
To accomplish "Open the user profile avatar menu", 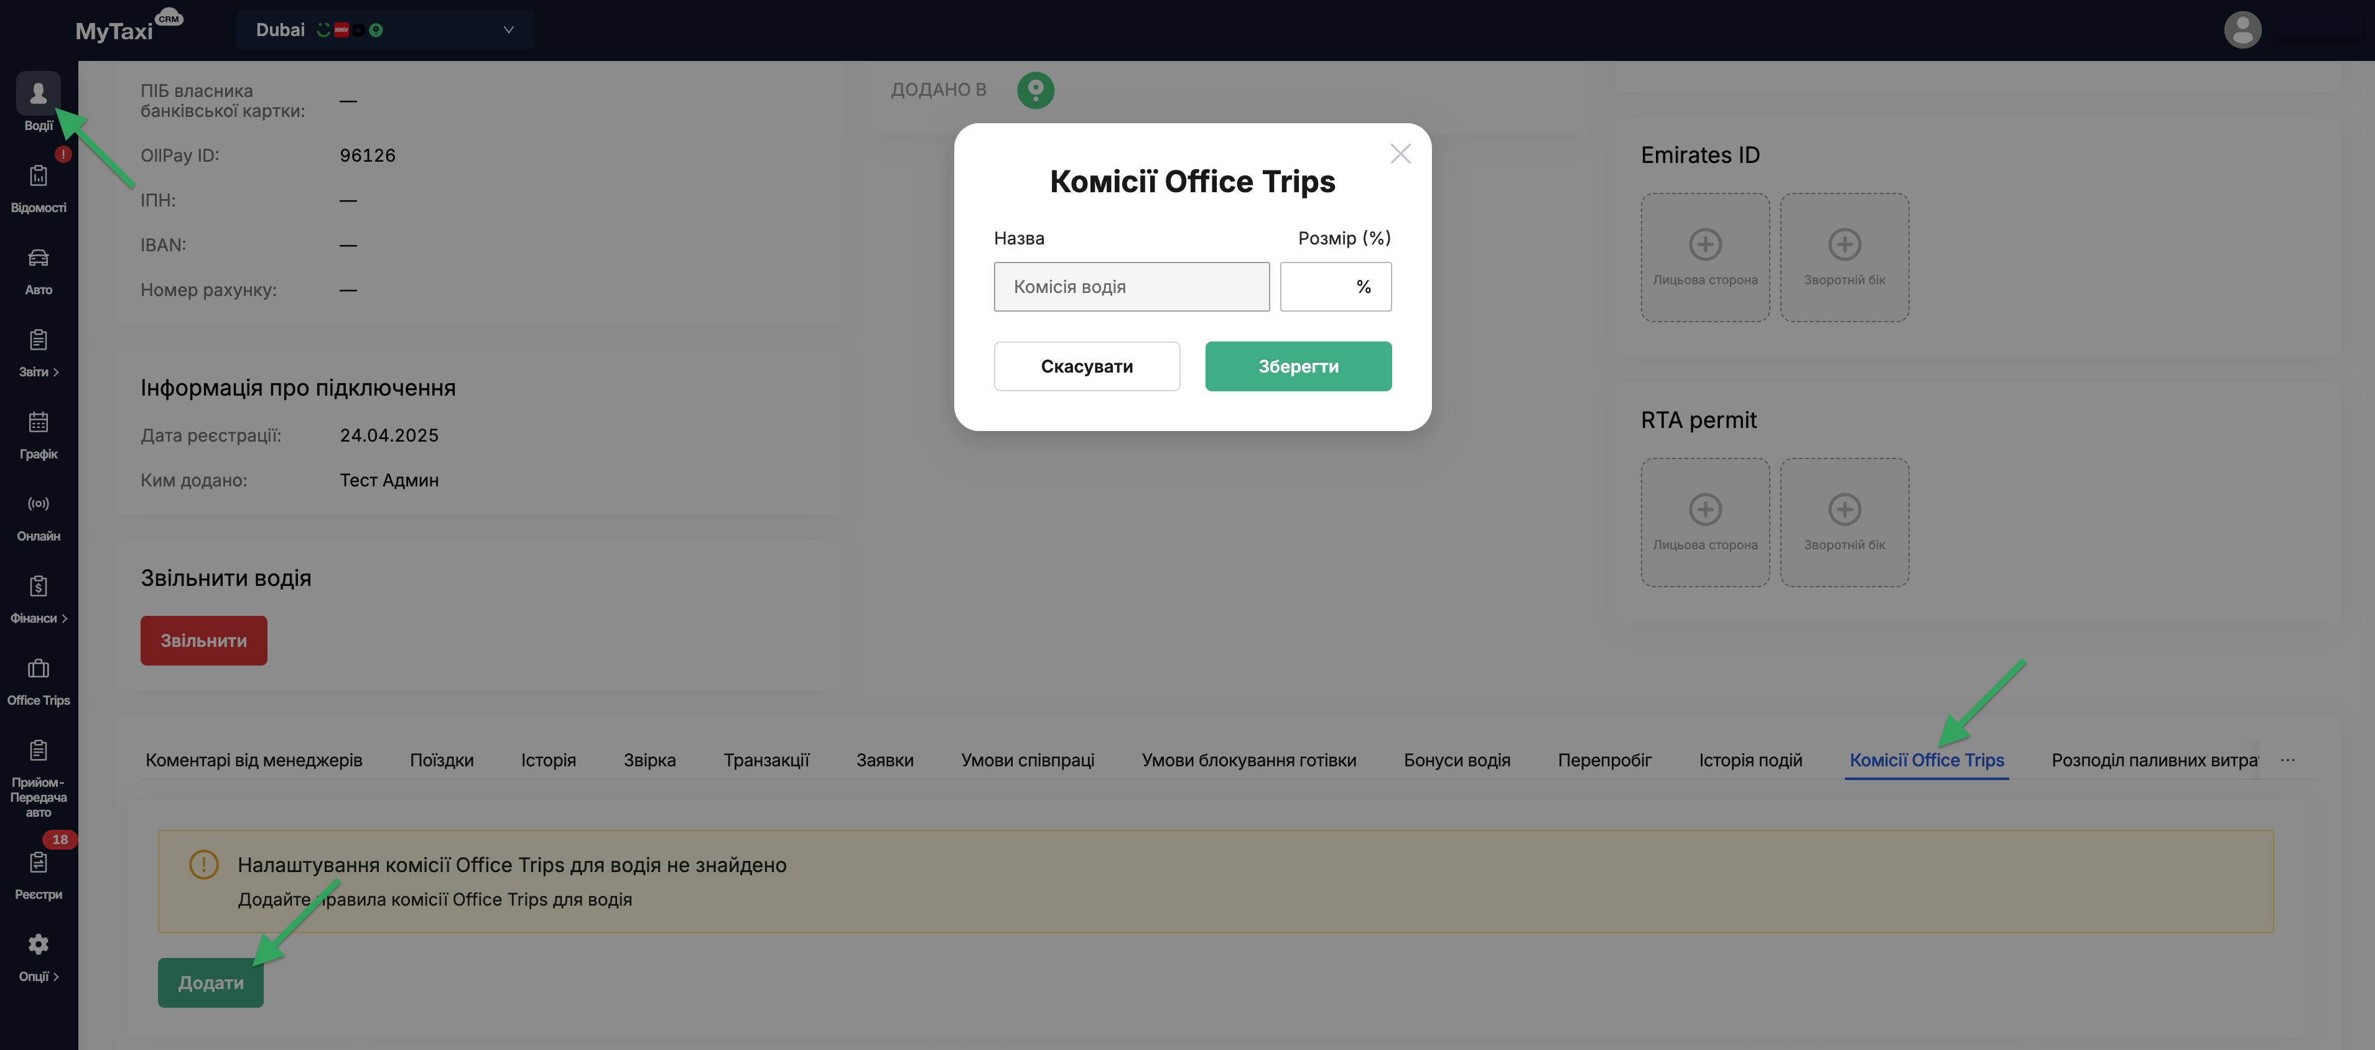I will click(x=2241, y=29).
